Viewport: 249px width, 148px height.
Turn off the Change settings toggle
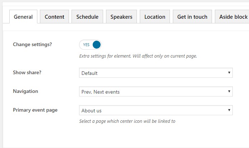(x=91, y=45)
